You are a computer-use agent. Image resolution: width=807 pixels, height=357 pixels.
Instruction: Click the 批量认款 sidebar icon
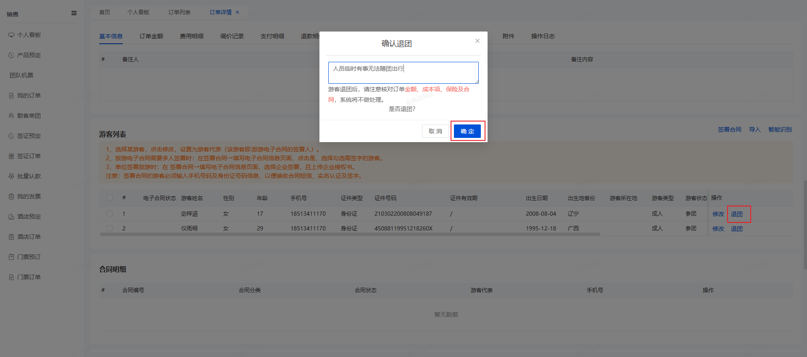click(x=11, y=176)
